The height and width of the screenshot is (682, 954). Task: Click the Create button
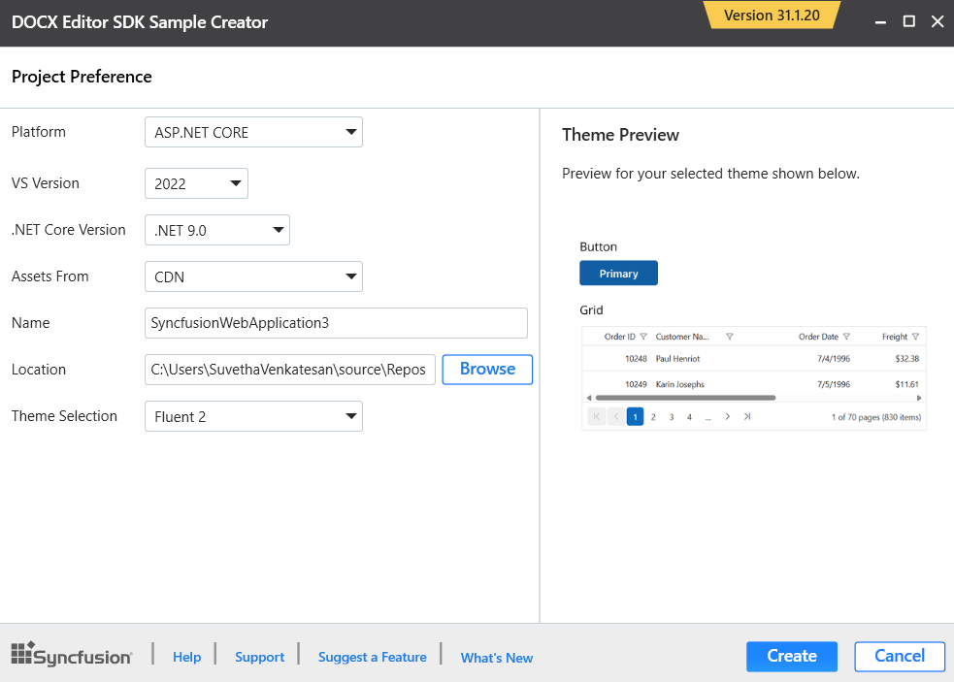pyautogui.click(x=791, y=657)
